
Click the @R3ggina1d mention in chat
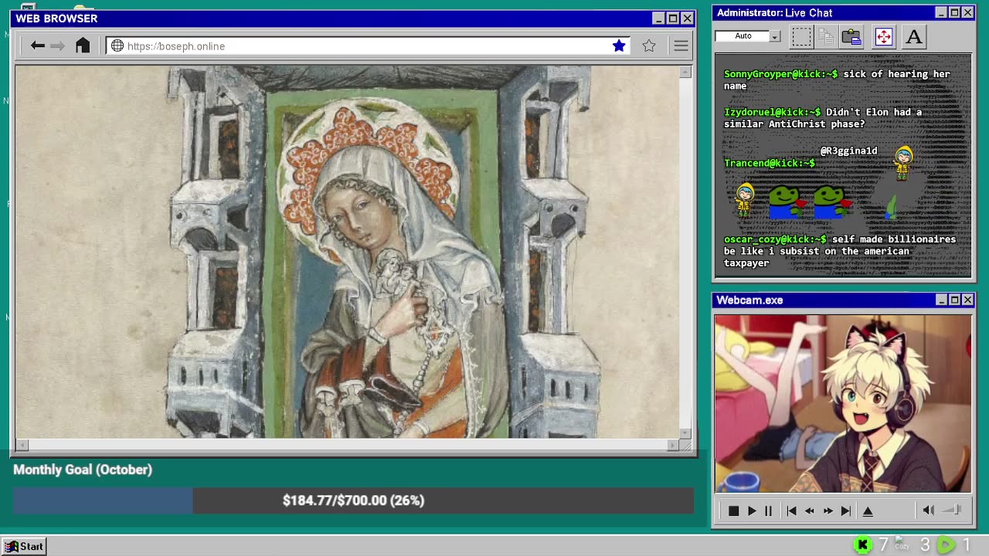tap(848, 151)
